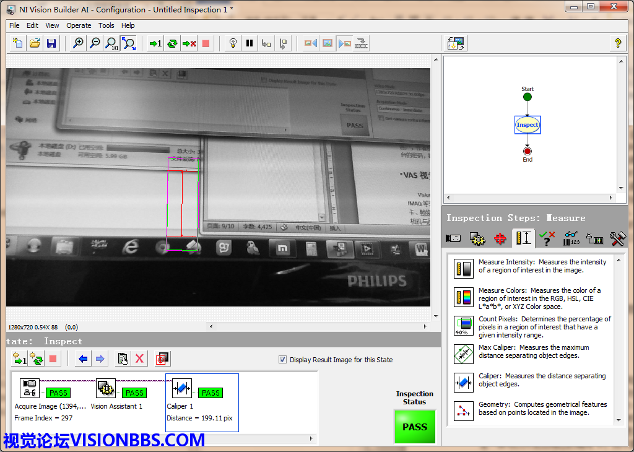Select the Count Pixels step icon

(463, 325)
